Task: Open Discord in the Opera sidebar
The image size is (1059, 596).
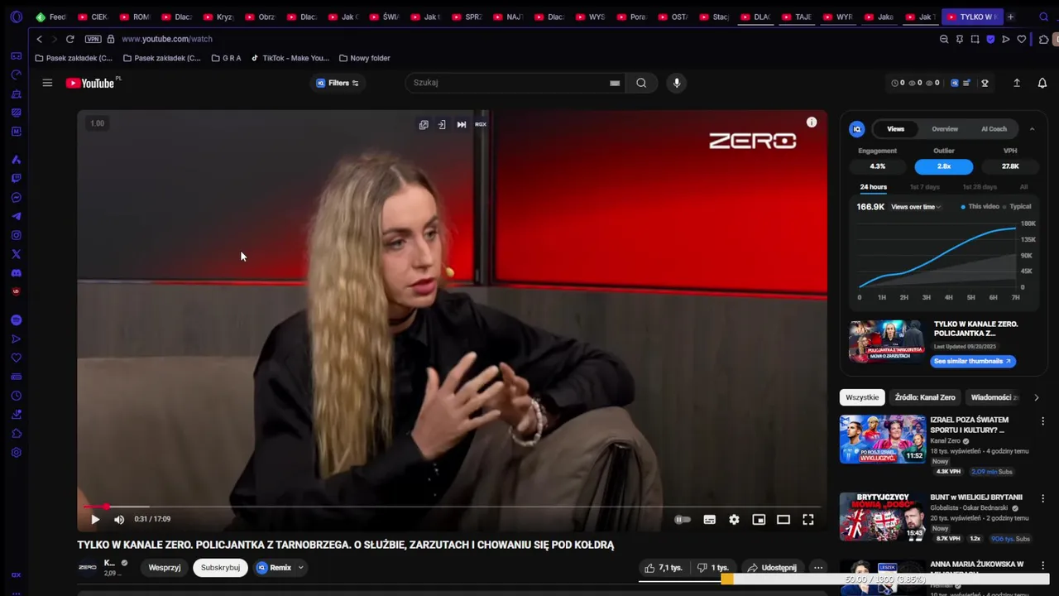Action: point(16,273)
